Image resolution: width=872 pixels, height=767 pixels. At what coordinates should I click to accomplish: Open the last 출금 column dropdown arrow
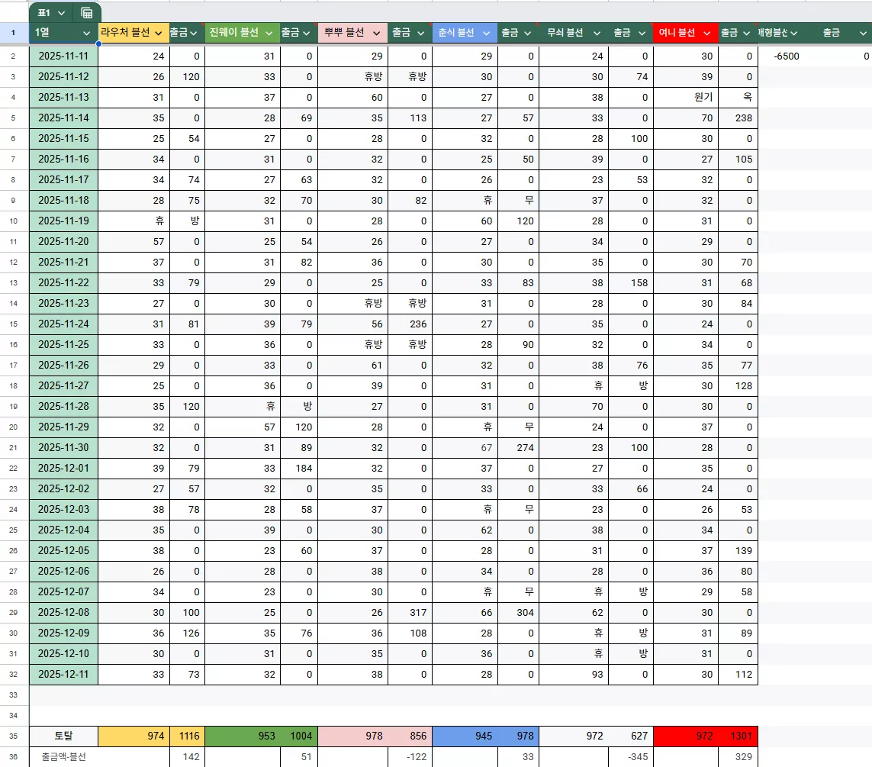[x=863, y=33]
